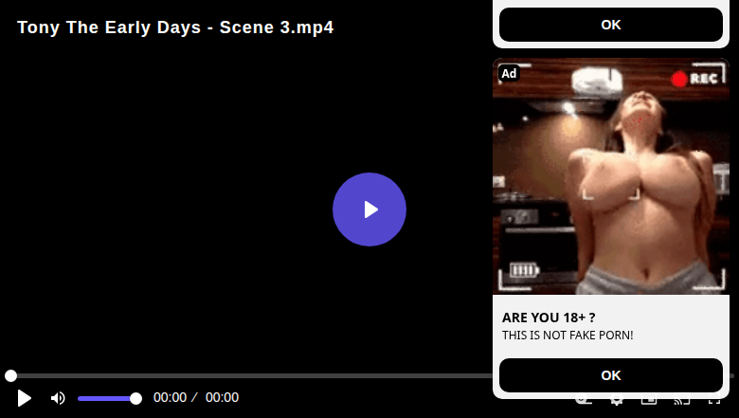Dismiss the top notification with OK
This screenshot has width=739, height=418.
pos(611,25)
